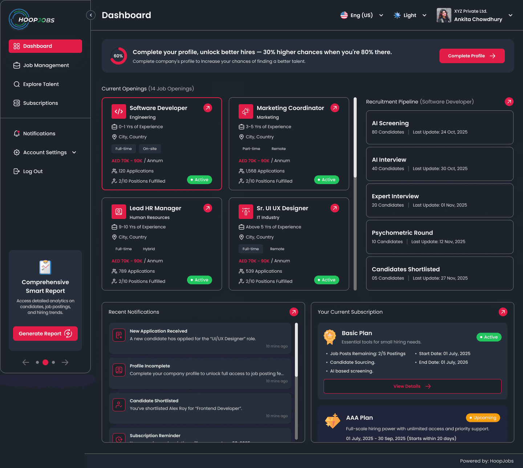This screenshot has width=523, height=468.
Task: Click the 60% profile completion progress ring
Action: click(x=118, y=56)
